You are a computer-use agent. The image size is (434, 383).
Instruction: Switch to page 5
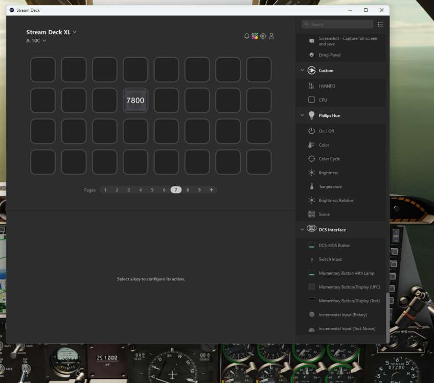pos(152,190)
